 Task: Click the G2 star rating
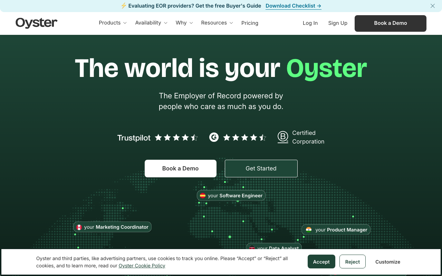(245, 138)
